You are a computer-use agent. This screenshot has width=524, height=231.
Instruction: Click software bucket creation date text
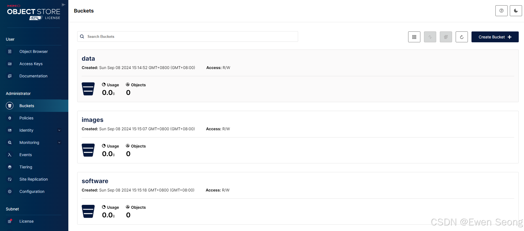(x=138, y=190)
